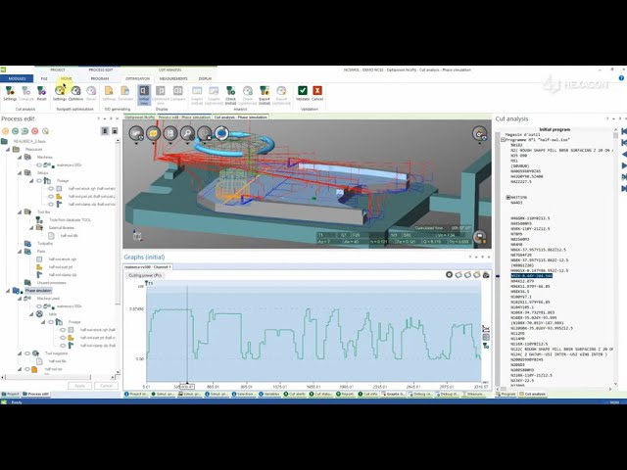The width and height of the screenshot is (627, 470).
Task: Switch to Process edit - Phase simulation document tab
Action: point(184,117)
